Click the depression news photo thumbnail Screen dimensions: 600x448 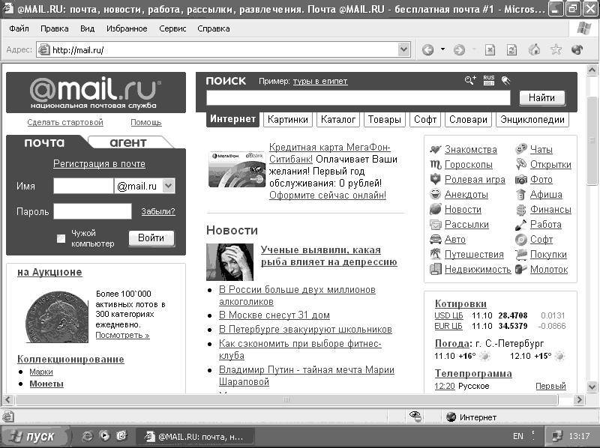click(x=229, y=262)
